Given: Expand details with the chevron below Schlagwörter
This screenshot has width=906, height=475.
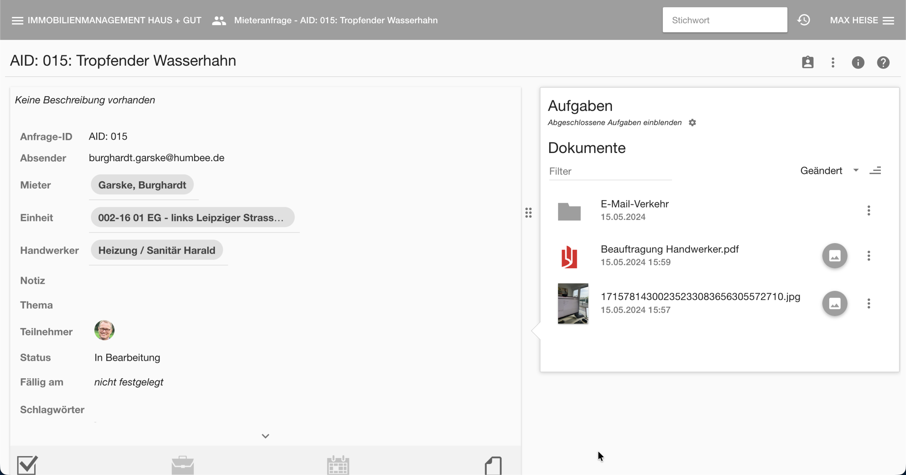Looking at the screenshot, I should coord(265,436).
